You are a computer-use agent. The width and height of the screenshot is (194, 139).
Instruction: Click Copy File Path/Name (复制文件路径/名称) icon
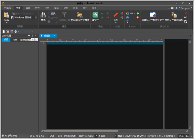174,15
